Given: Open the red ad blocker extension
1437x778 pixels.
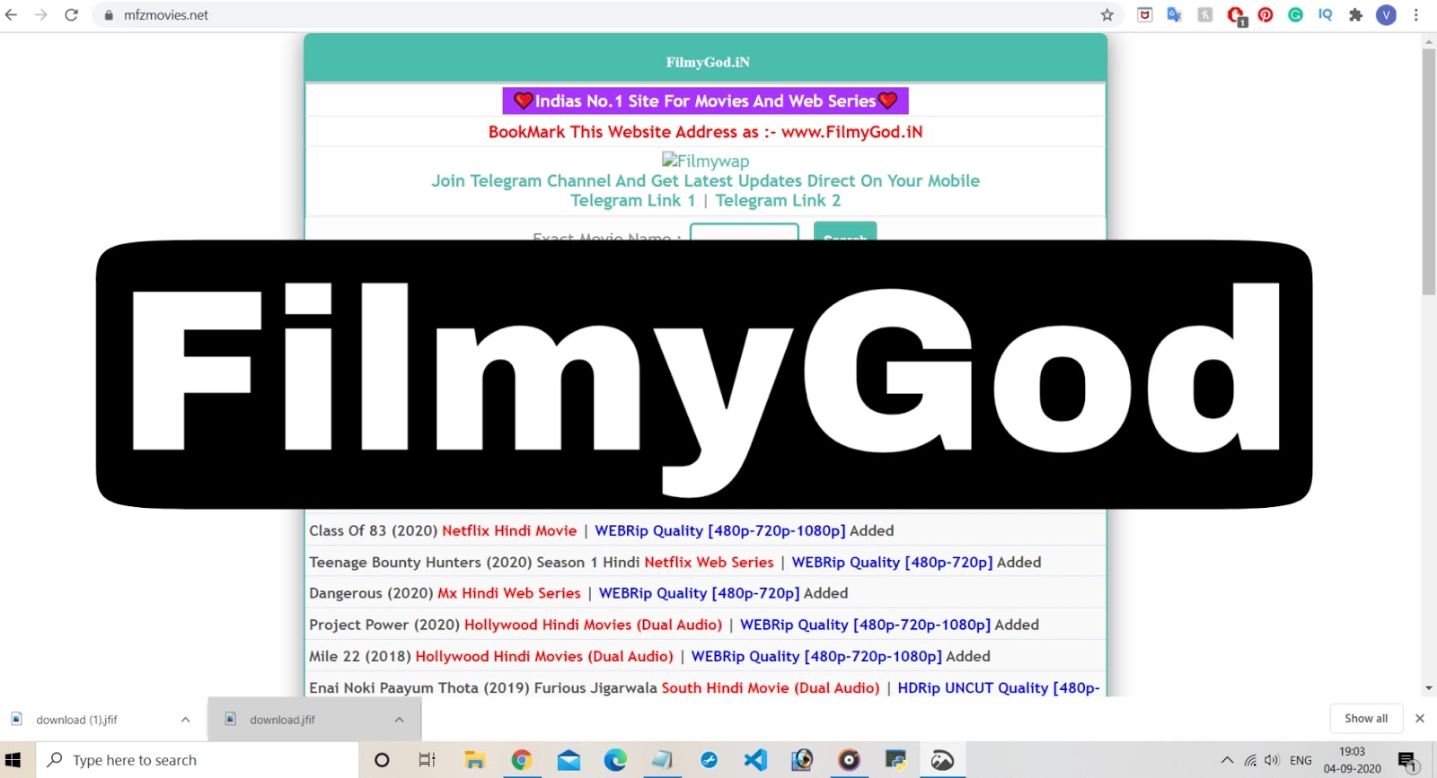Looking at the screenshot, I should (x=1236, y=15).
